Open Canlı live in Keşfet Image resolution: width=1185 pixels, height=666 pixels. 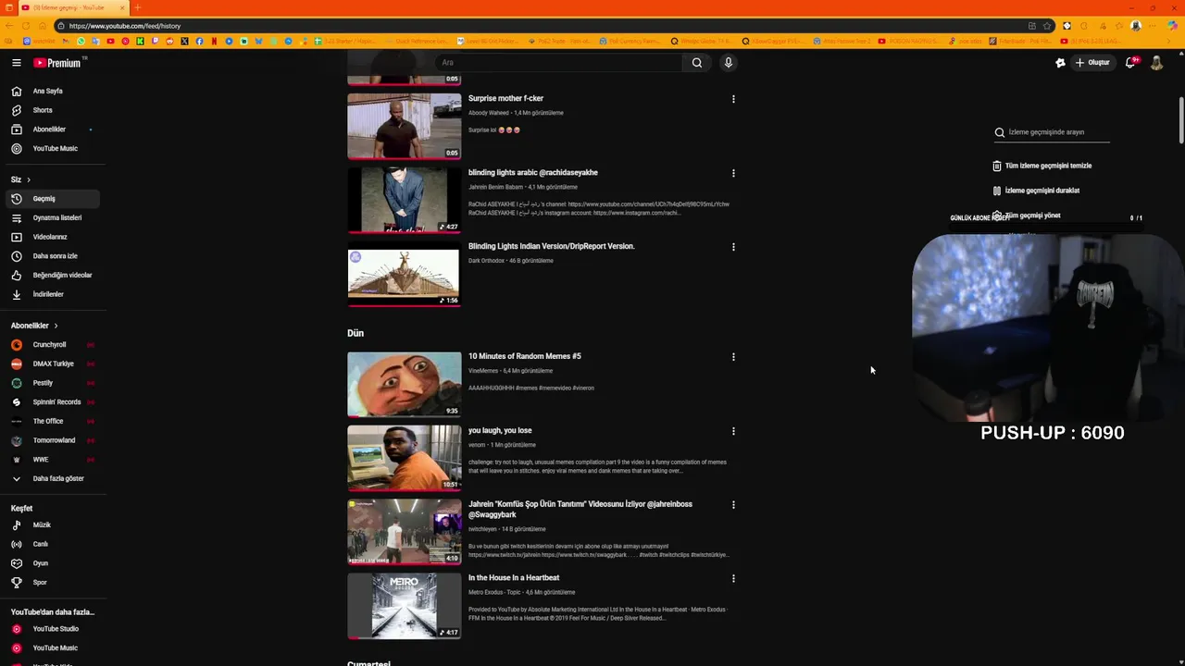(52, 545)
